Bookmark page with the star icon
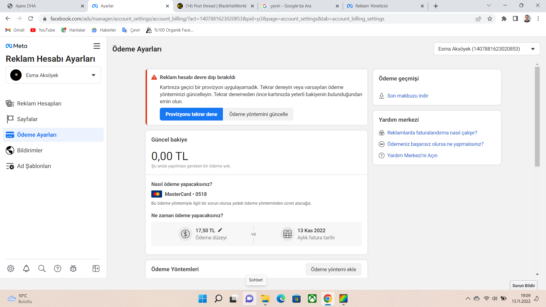The height and width of the screenshot is (307, 546). tap(490, 19)
